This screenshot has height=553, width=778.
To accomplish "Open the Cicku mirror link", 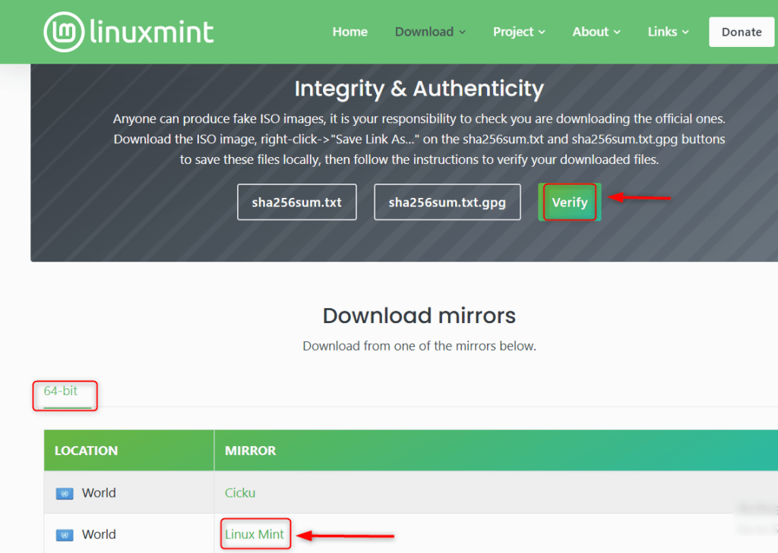I will pyautogui.click(x=239, y=492).
